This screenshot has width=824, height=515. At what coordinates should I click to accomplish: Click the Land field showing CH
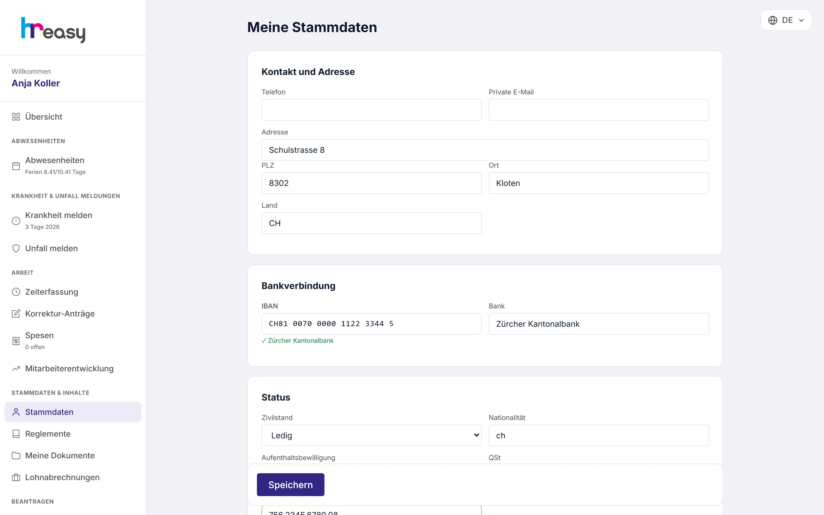(x=371, y=223)
